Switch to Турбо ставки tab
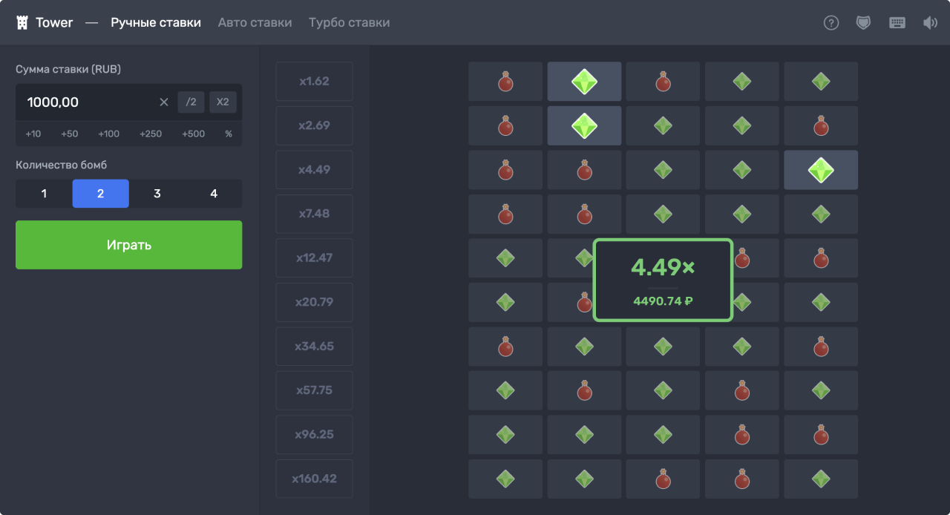 pyautogui.click(x=349, y=23)
